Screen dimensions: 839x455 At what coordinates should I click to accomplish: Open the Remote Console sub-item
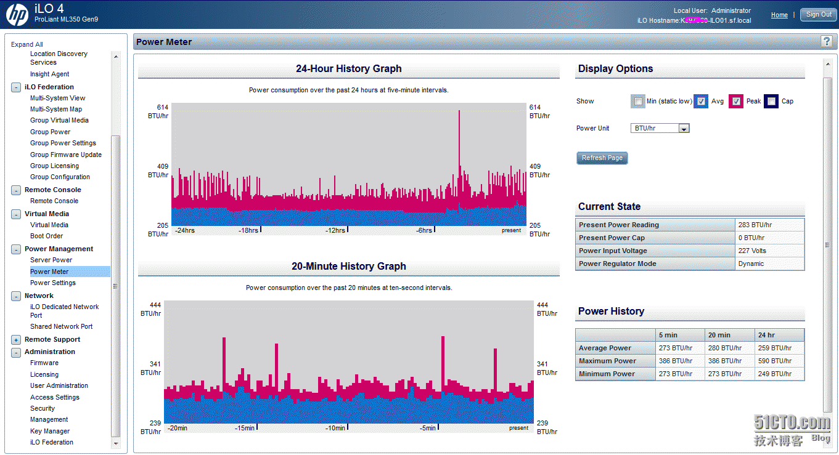[x=54, y=201]
